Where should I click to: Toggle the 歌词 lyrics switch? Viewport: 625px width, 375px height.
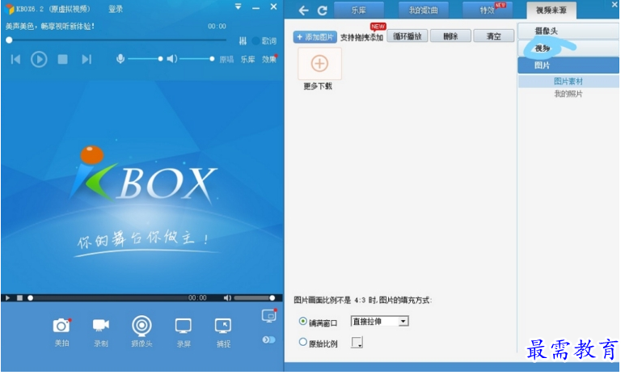(x=256, y=40)
